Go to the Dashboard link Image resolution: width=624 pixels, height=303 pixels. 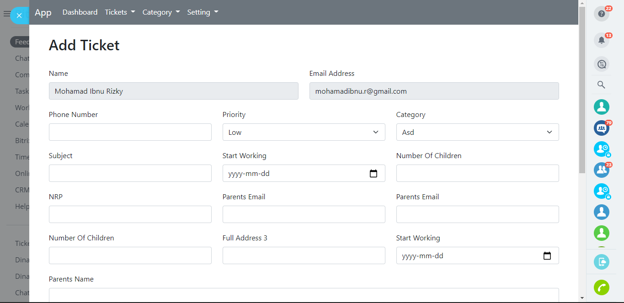coord(80,12)
